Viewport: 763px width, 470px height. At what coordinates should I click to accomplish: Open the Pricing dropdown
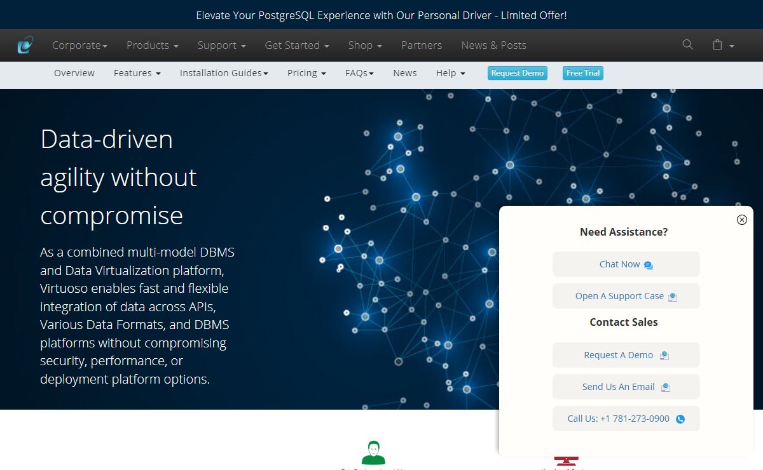point(306,73)
